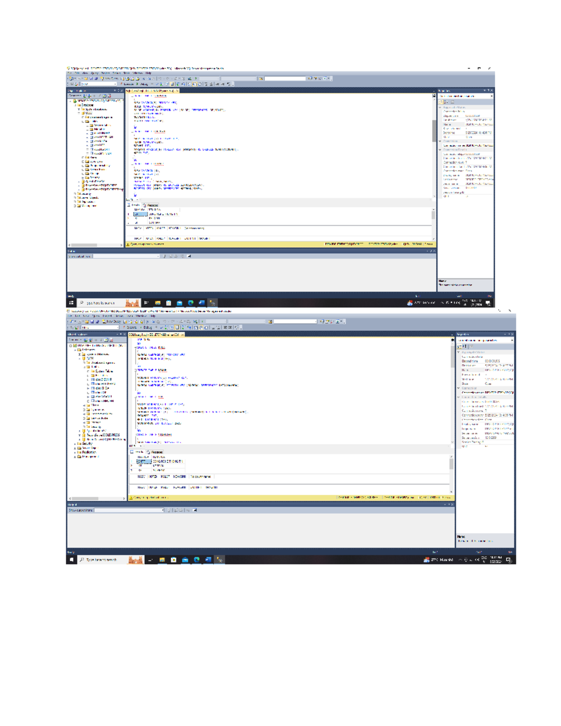The image size is (561, 726).
Task: Click the Save icon on the query toolbar
Action: pyautogui.click(x=91, y=78)
